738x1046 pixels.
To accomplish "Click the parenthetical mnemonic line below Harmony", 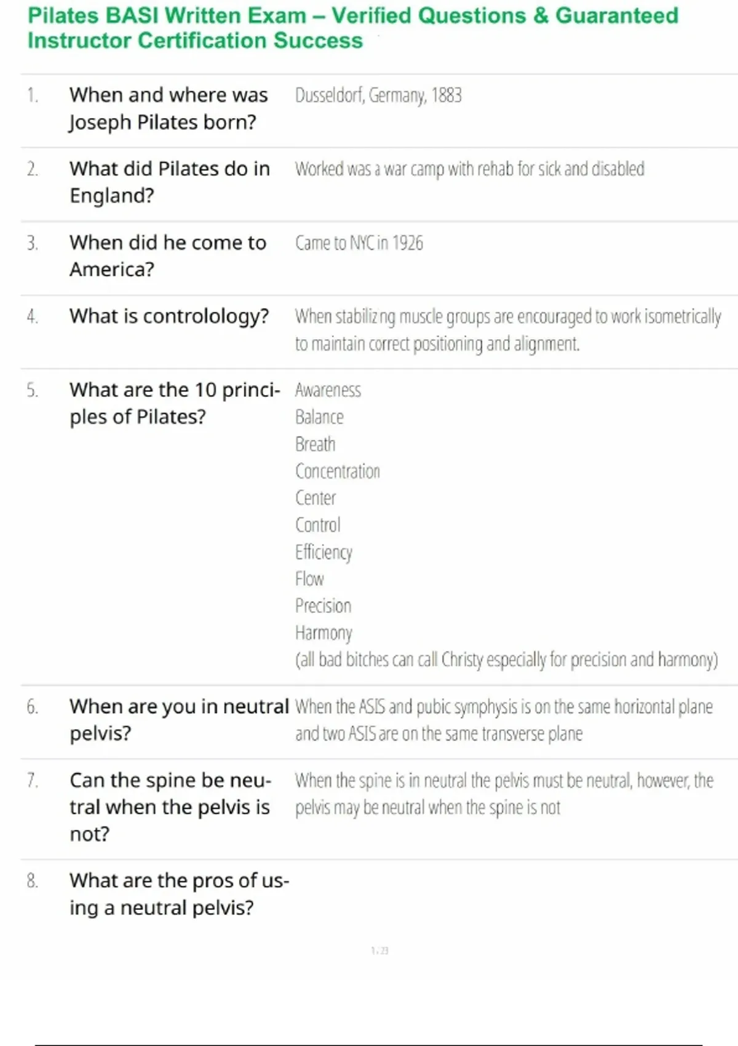I will point(506,660).
